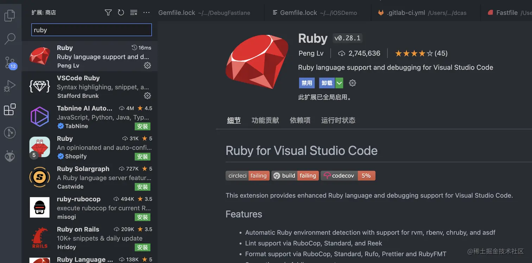
Task: Click the Ruby for Visual Studio Code heading
Action: 302,150
